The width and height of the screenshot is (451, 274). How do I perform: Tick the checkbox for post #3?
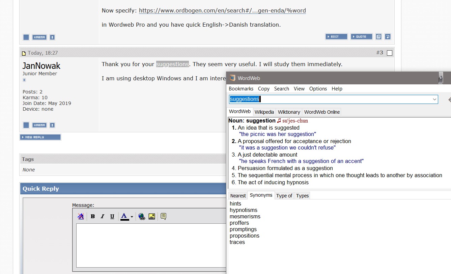point(389,53)
